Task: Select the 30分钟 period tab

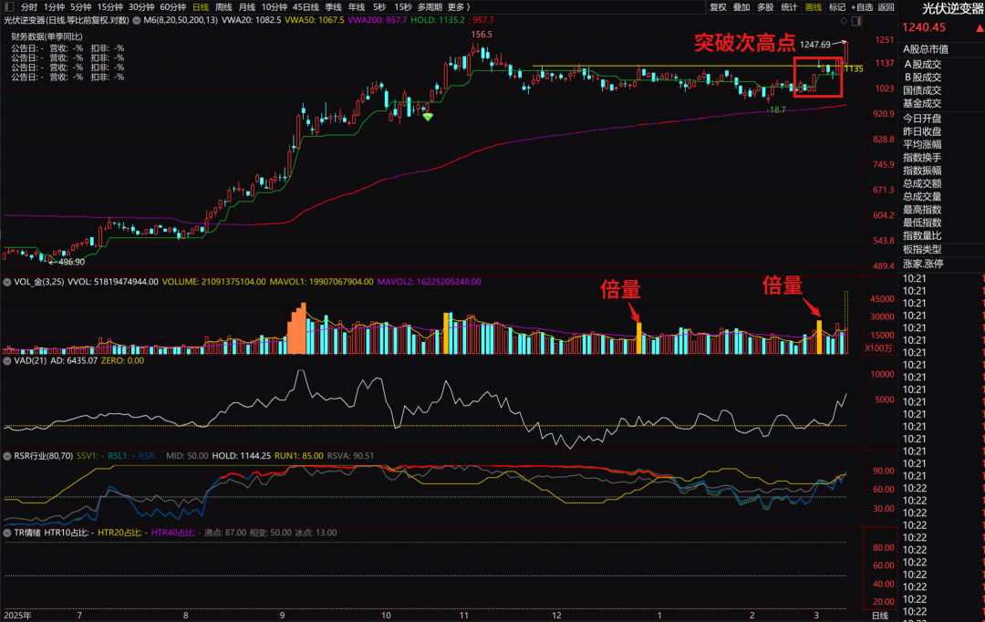Action: pos(141,7)
